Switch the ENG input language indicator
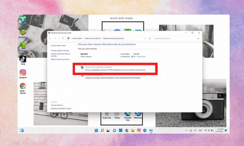 coord(200,130)
